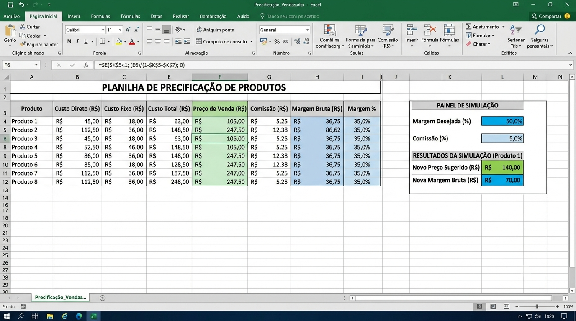This screenshot has height=321, width=576.
Task: Switch to the Datas ribbon tab
Action: 157,16
